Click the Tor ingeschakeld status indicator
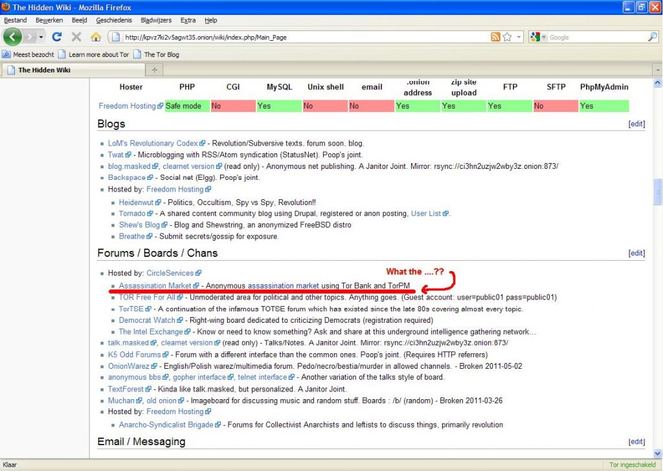663x471 pixels. (633, 465)
